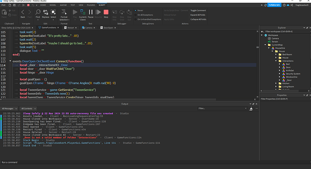Switch to the DoorOpen script tab

[x=108, y=28]
